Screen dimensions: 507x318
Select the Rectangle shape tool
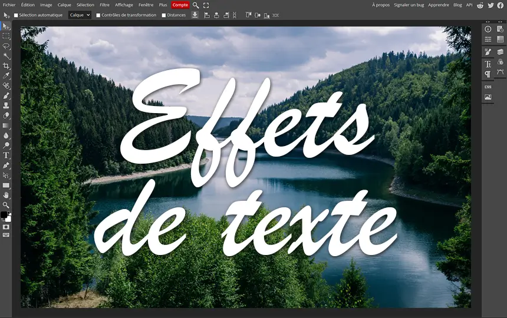point(6,185)
